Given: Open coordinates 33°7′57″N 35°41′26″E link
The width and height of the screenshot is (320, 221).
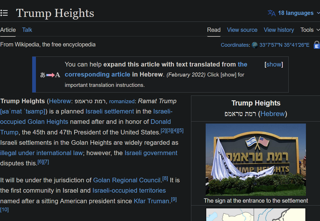Looking at the screenshot, I should [284, 45].
